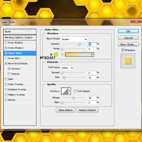Click the gradient preview bar

[x=78, y=55]
